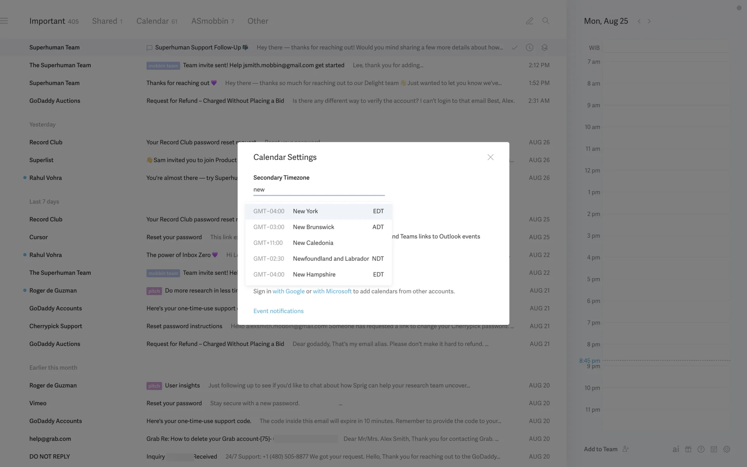Viewport: 747px width, 467px height.
Task: Click the Event notifications link
Action: (x=278, y=311)
